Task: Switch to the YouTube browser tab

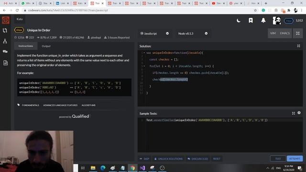Action: (x=218, y=3)
